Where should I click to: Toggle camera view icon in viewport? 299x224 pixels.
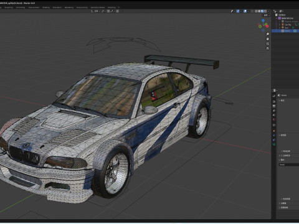coord(268,44)
